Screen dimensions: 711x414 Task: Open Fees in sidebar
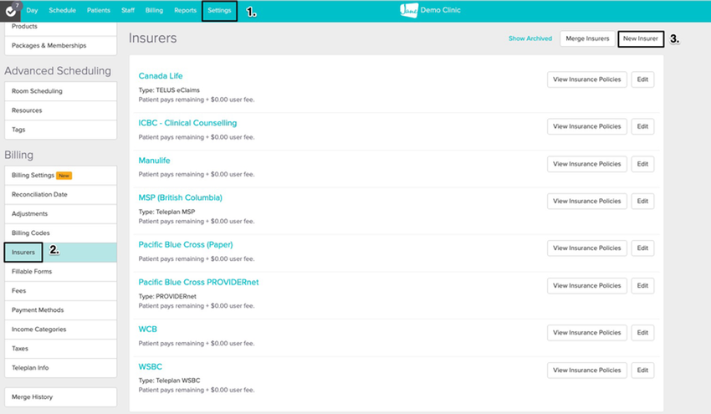point(61,291)
